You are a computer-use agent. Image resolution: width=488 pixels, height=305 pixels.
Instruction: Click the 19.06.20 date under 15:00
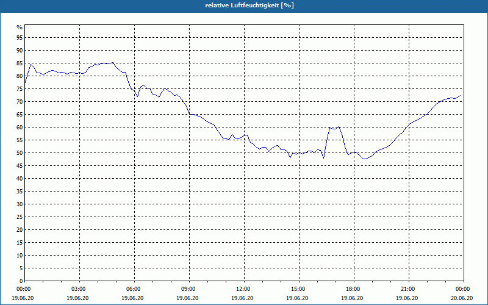297,298
